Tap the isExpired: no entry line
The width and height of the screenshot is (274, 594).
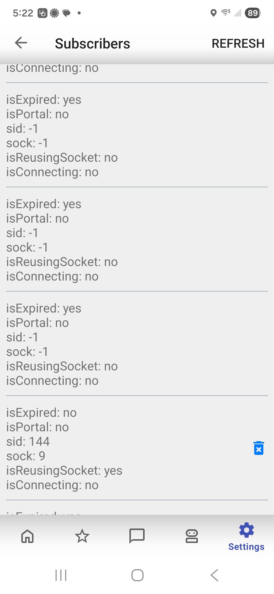click(x=41, y=413)
